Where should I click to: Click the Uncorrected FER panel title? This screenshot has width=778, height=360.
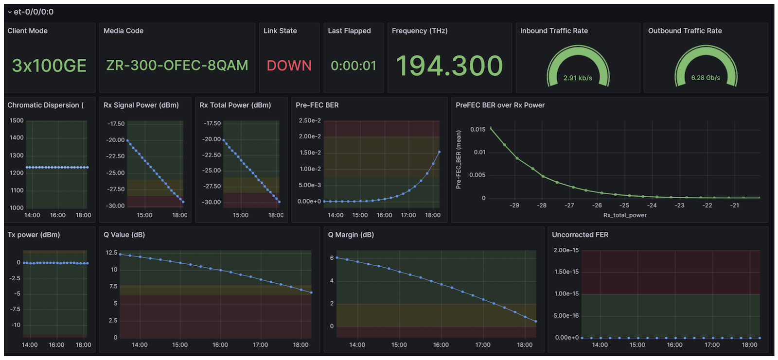[580, 235]
